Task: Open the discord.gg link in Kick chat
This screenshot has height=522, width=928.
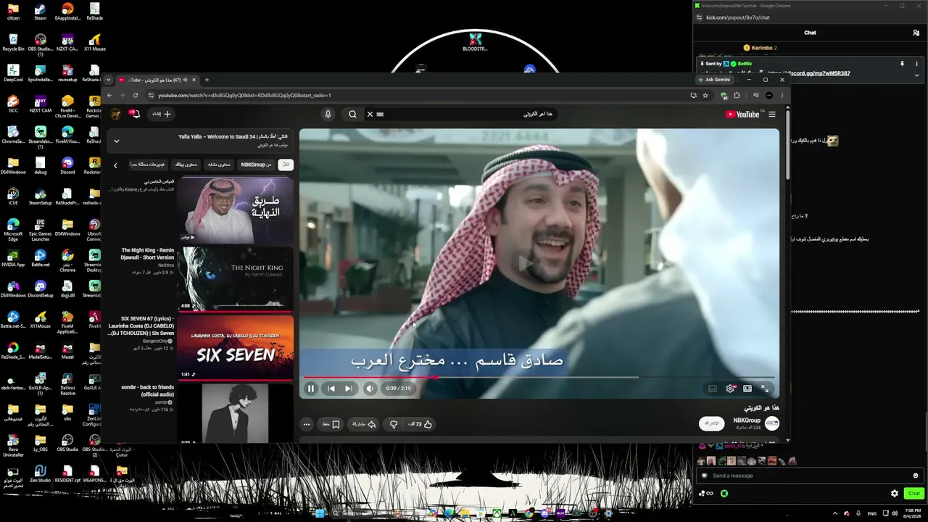Action: pos(809,73)
